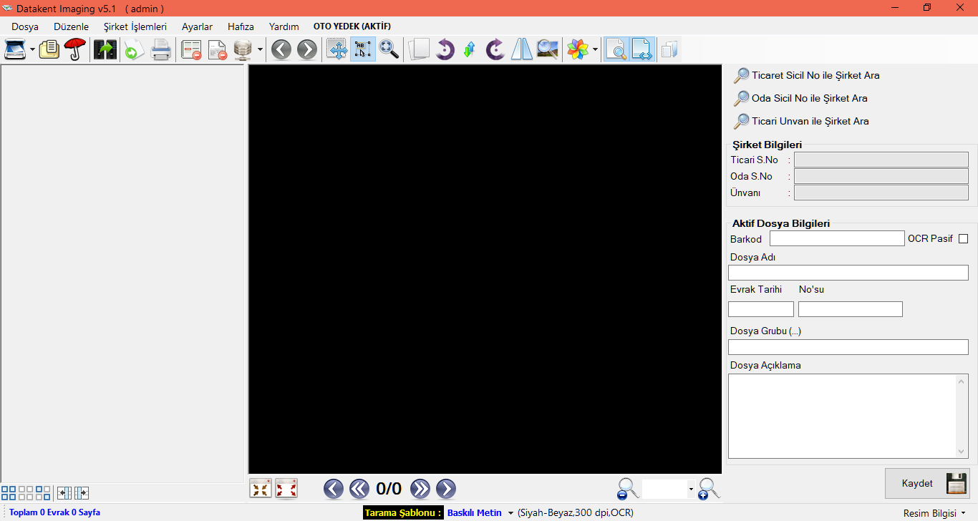Open the Ayarlar menu
The image size is (978, 521).
click(197, 26)
